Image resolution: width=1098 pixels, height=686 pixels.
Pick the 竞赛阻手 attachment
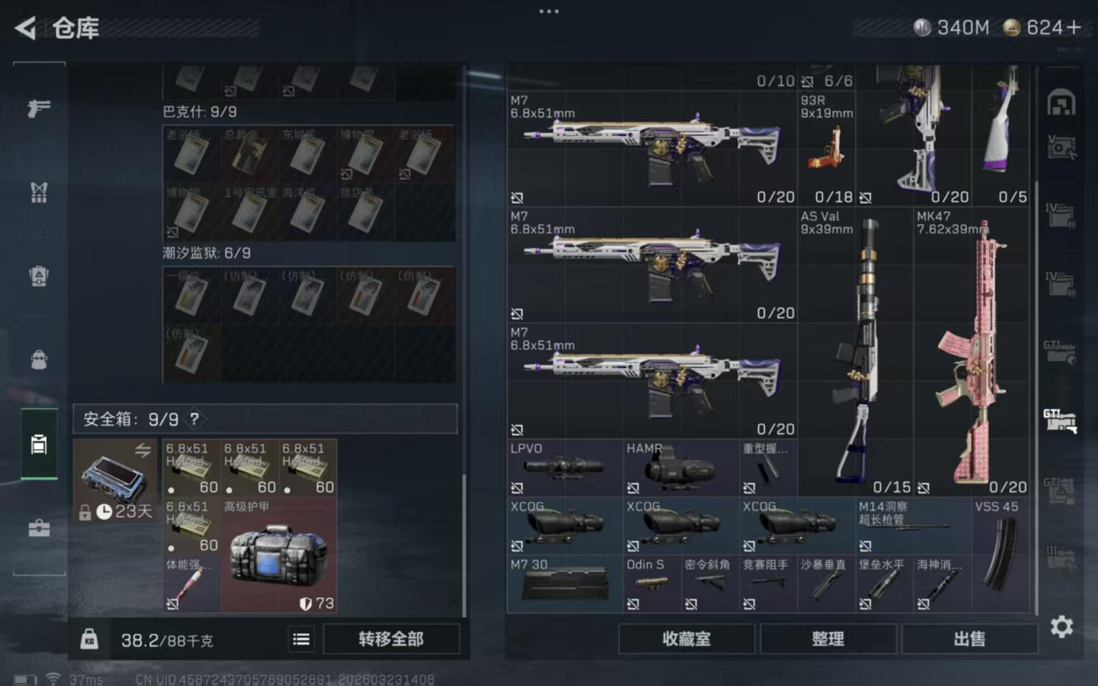pyautogui.click(x=768, y=584)
